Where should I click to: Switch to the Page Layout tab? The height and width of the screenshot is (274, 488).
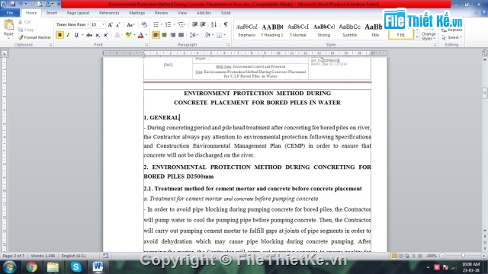(x=78, y=13)
